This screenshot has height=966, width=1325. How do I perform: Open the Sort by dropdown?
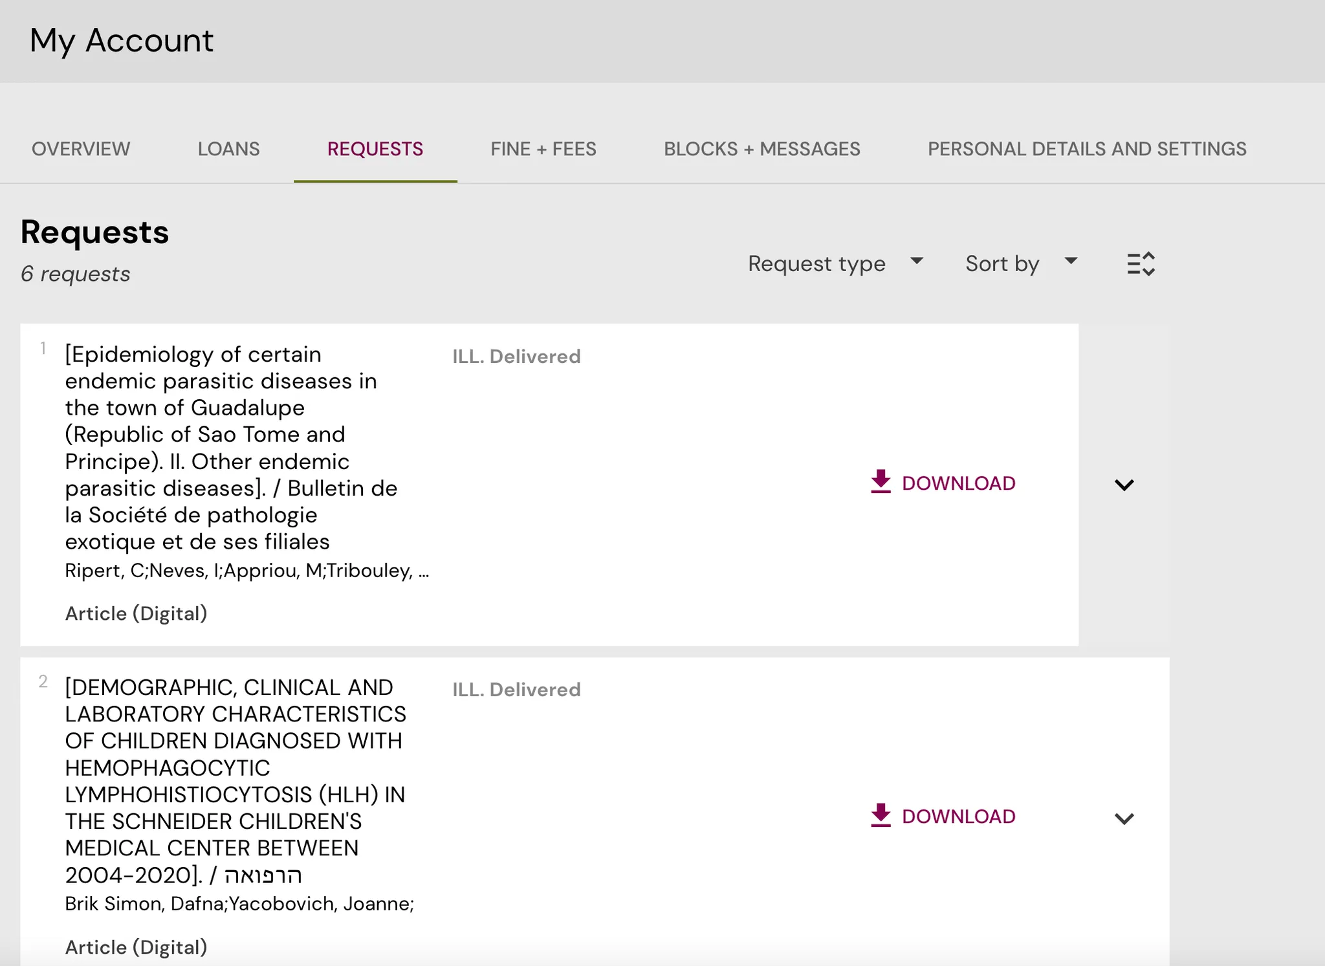pyautogui.click(x=1022, y=263)
